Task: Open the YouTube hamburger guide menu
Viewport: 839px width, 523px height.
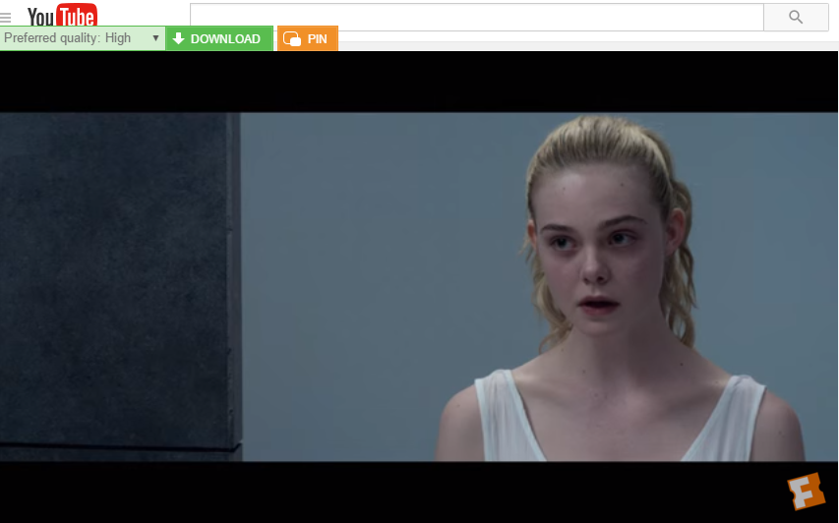Action: (5, 18)
